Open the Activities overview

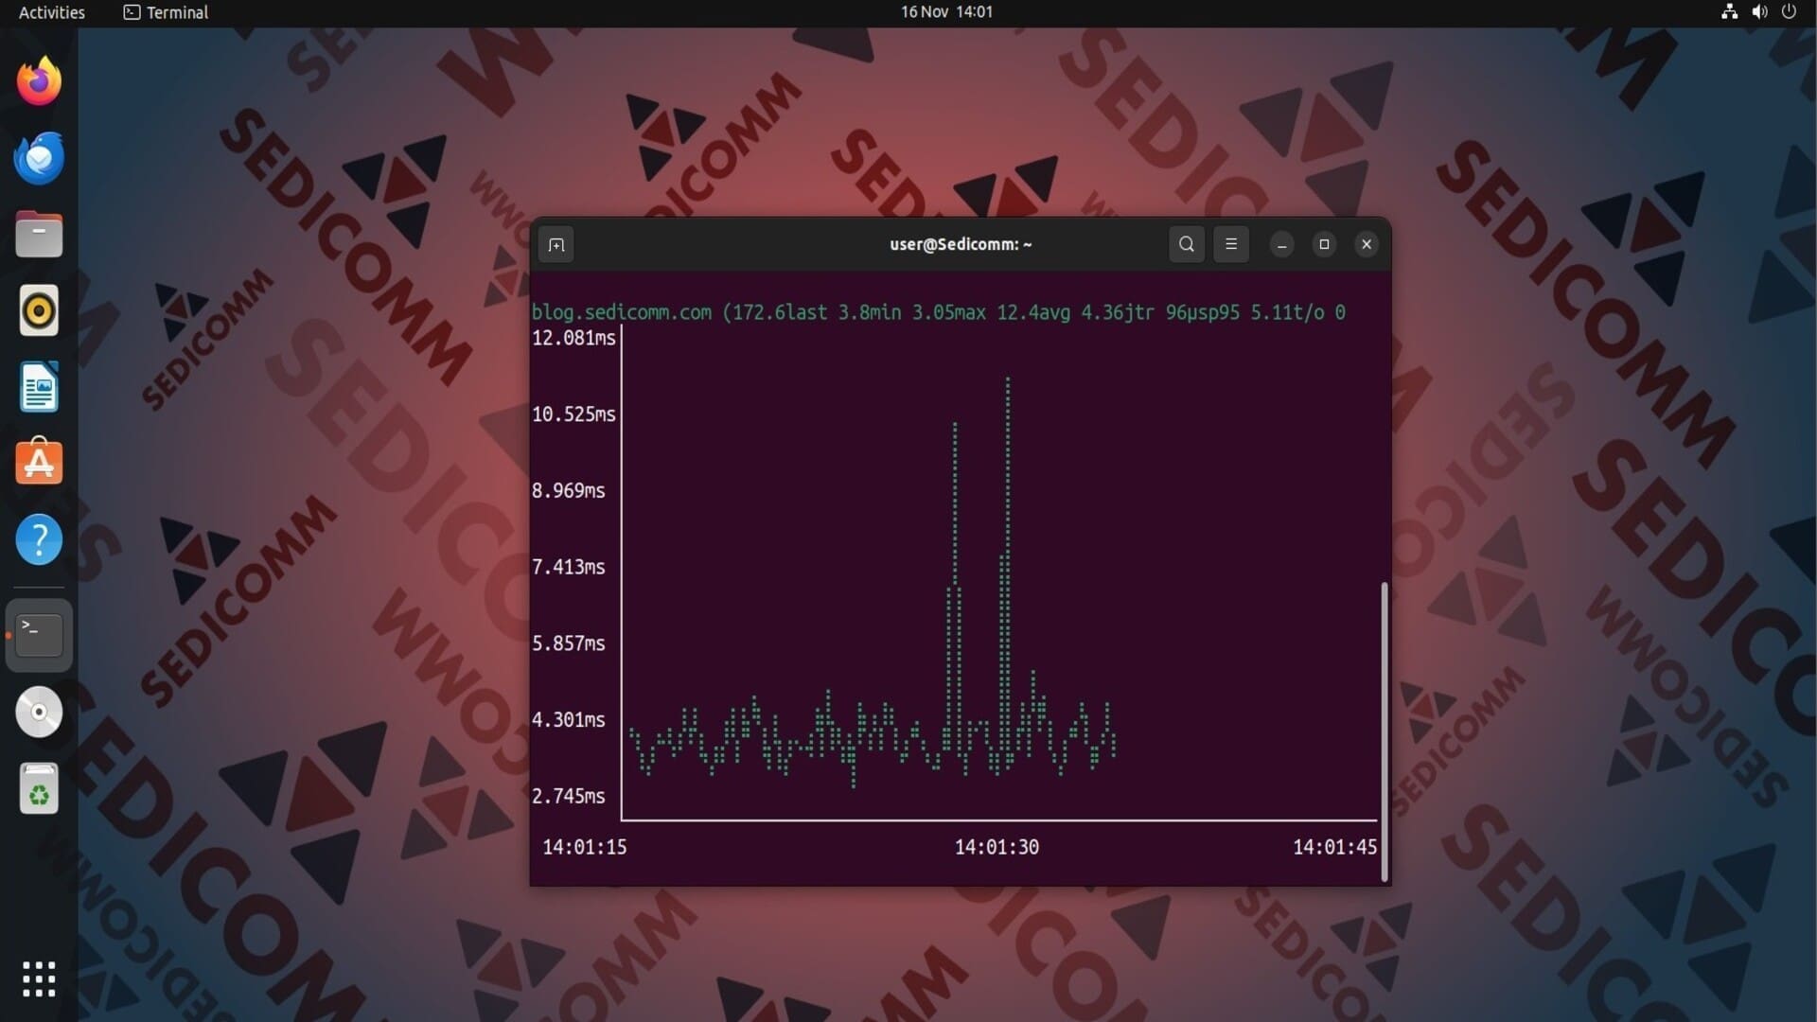click(52, 12)
